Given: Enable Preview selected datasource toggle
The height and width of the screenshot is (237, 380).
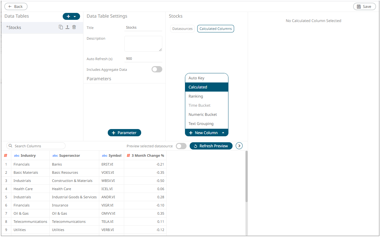Looking at the screenshot, I should (181, 146).
